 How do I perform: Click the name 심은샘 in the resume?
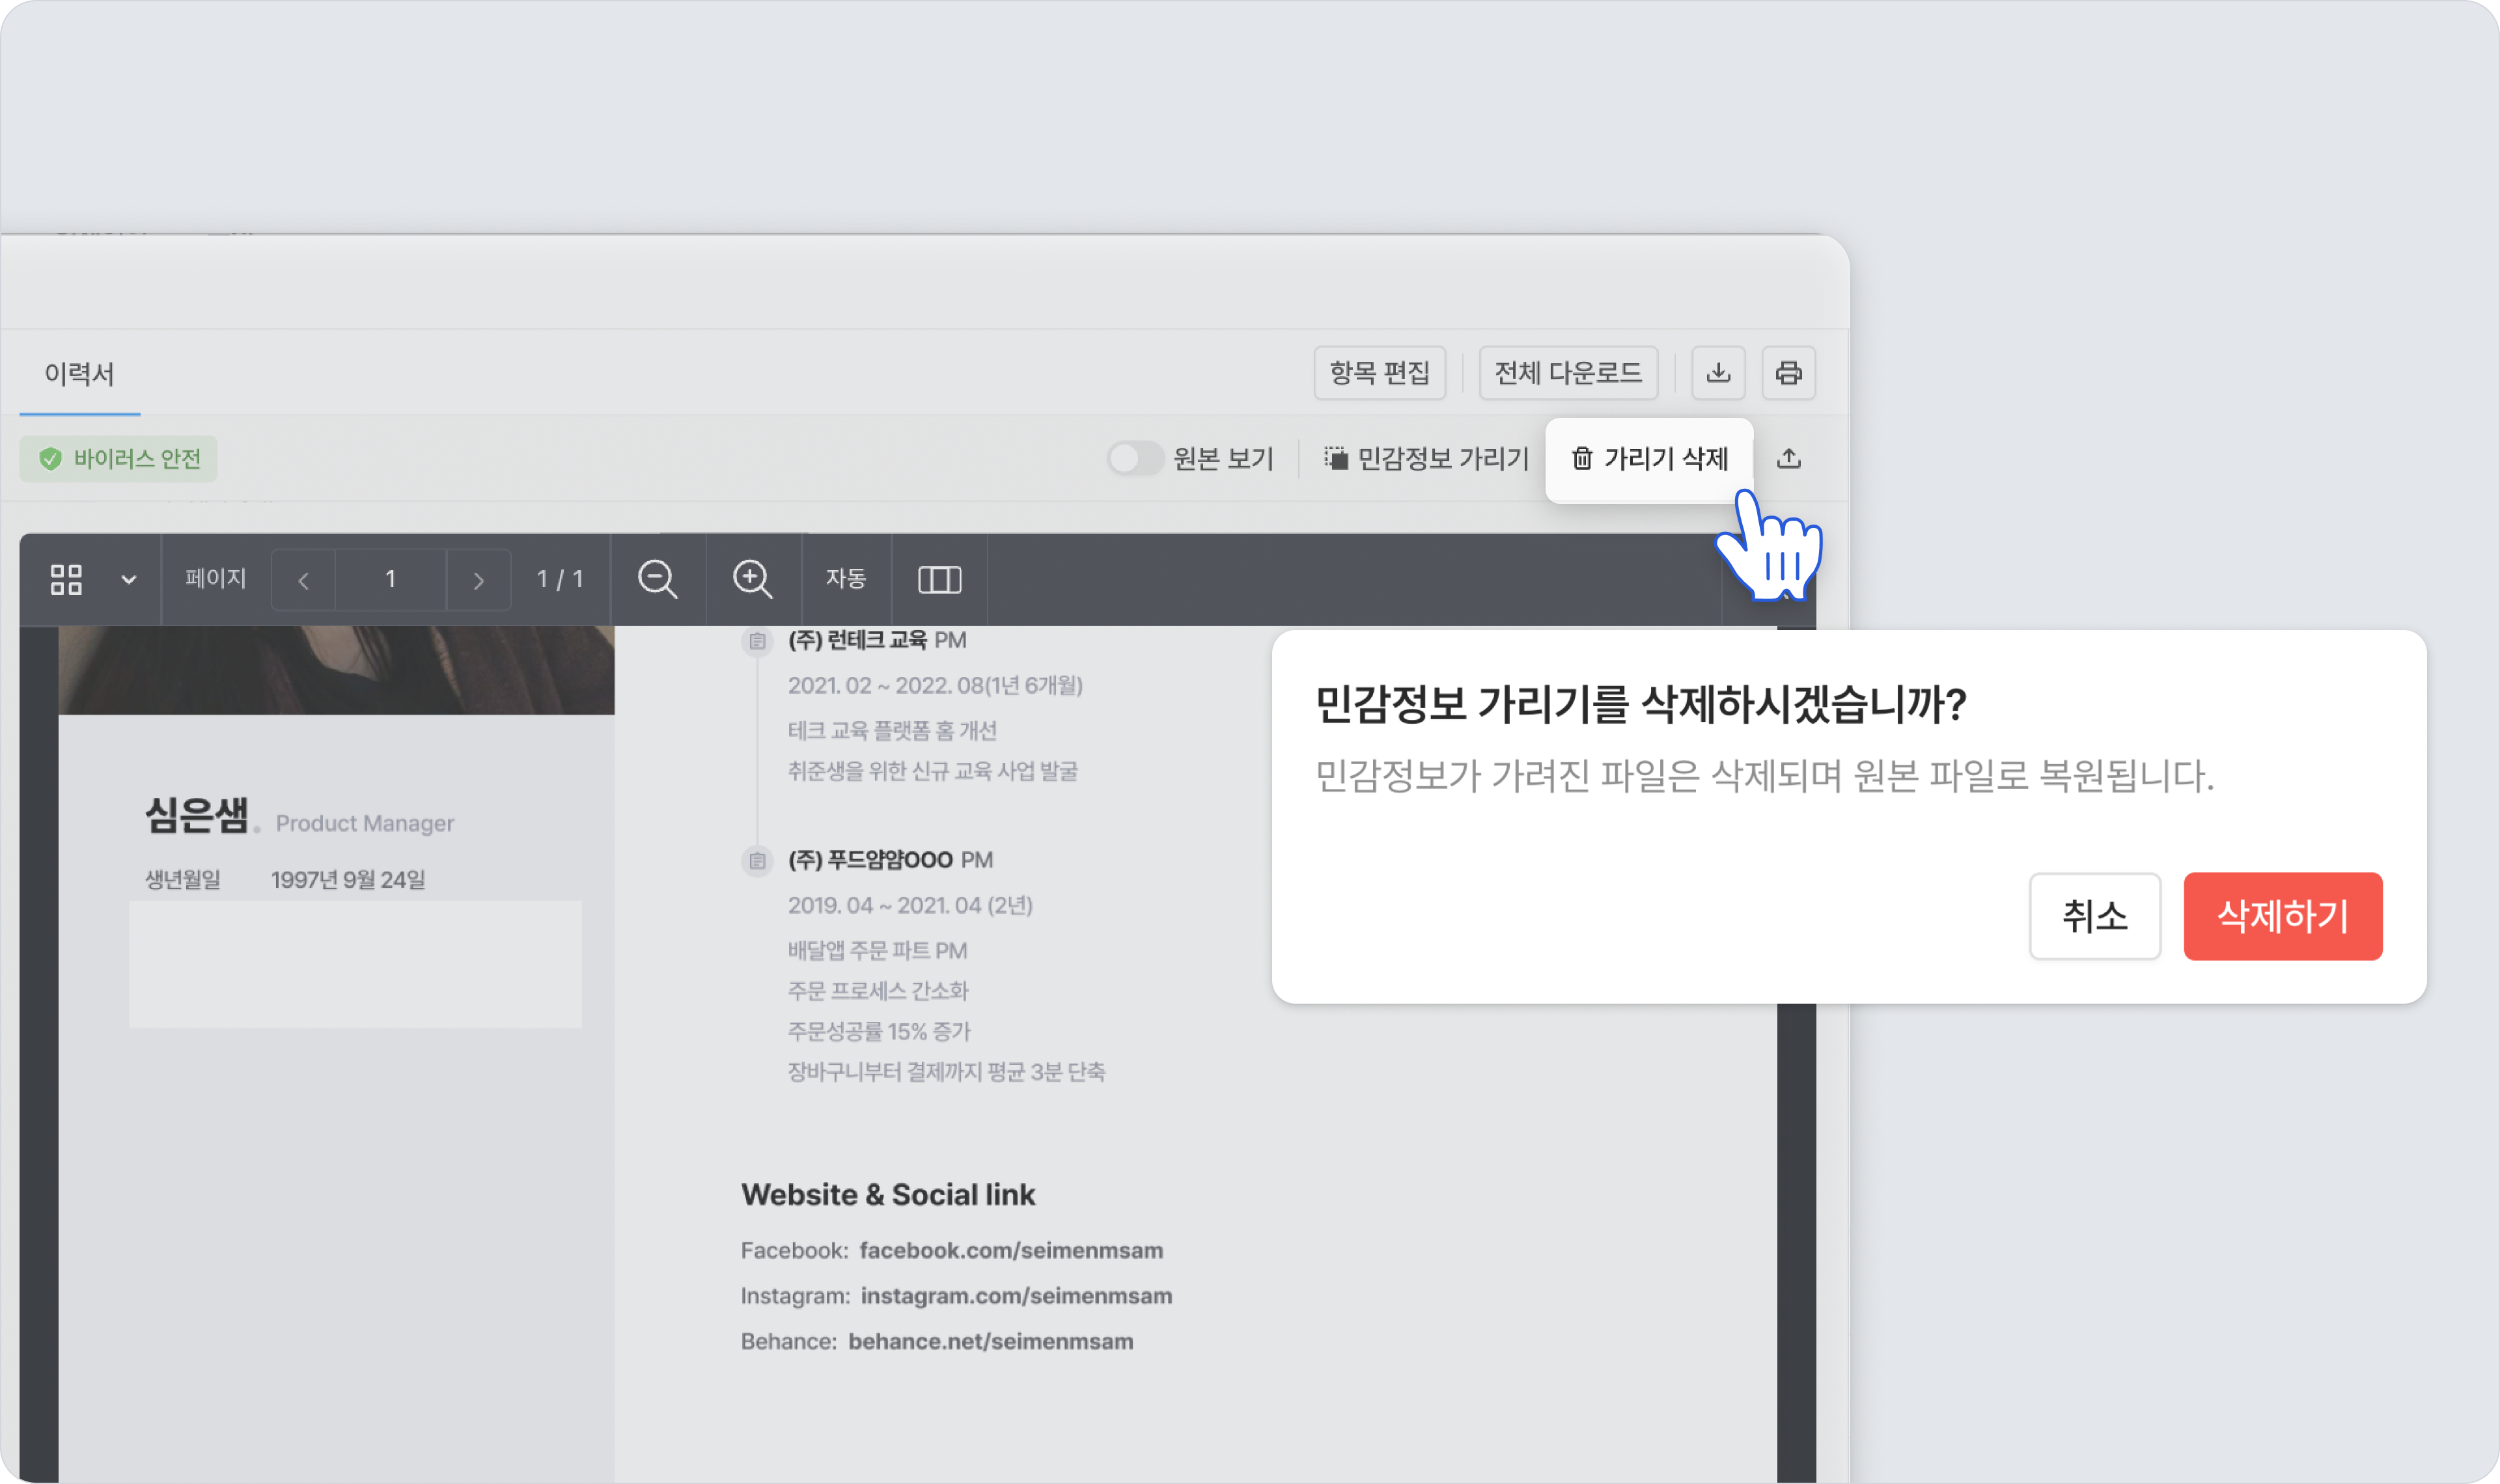pyautogui.click(x=197, y=815)
